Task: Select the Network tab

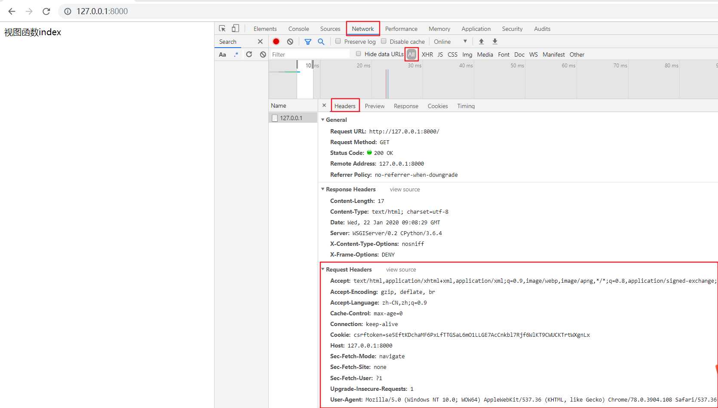Action: pyautogui.click(x=363, y=29)
